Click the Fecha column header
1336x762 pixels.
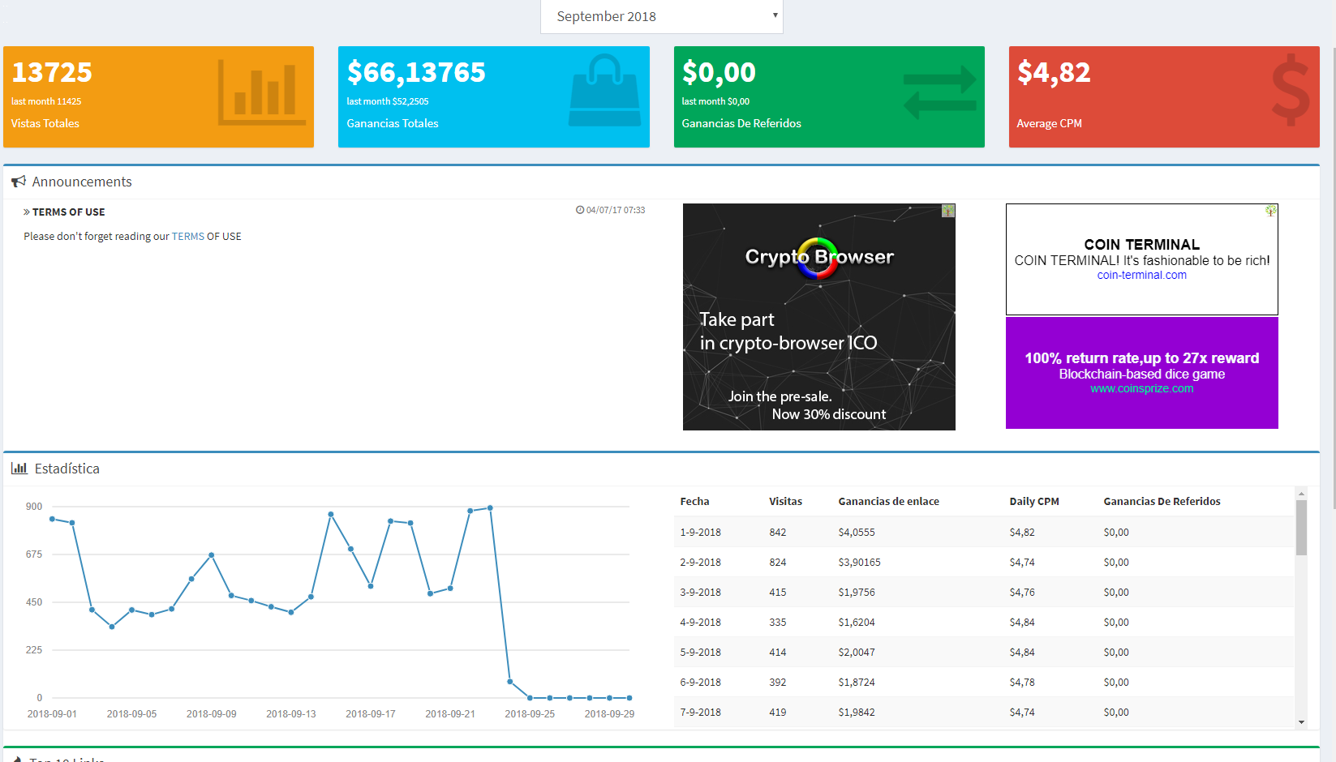pyautogui.click(x=695, y=502)
